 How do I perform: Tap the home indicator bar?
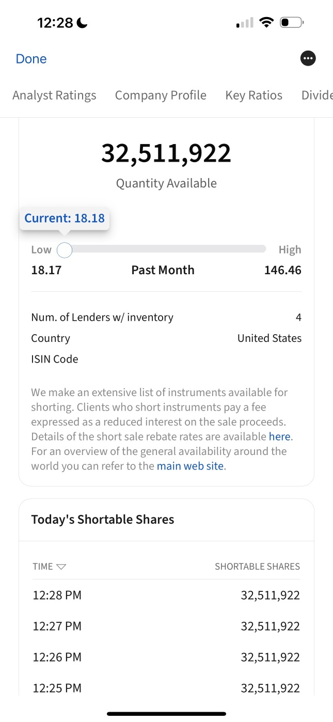coord(166,714)
